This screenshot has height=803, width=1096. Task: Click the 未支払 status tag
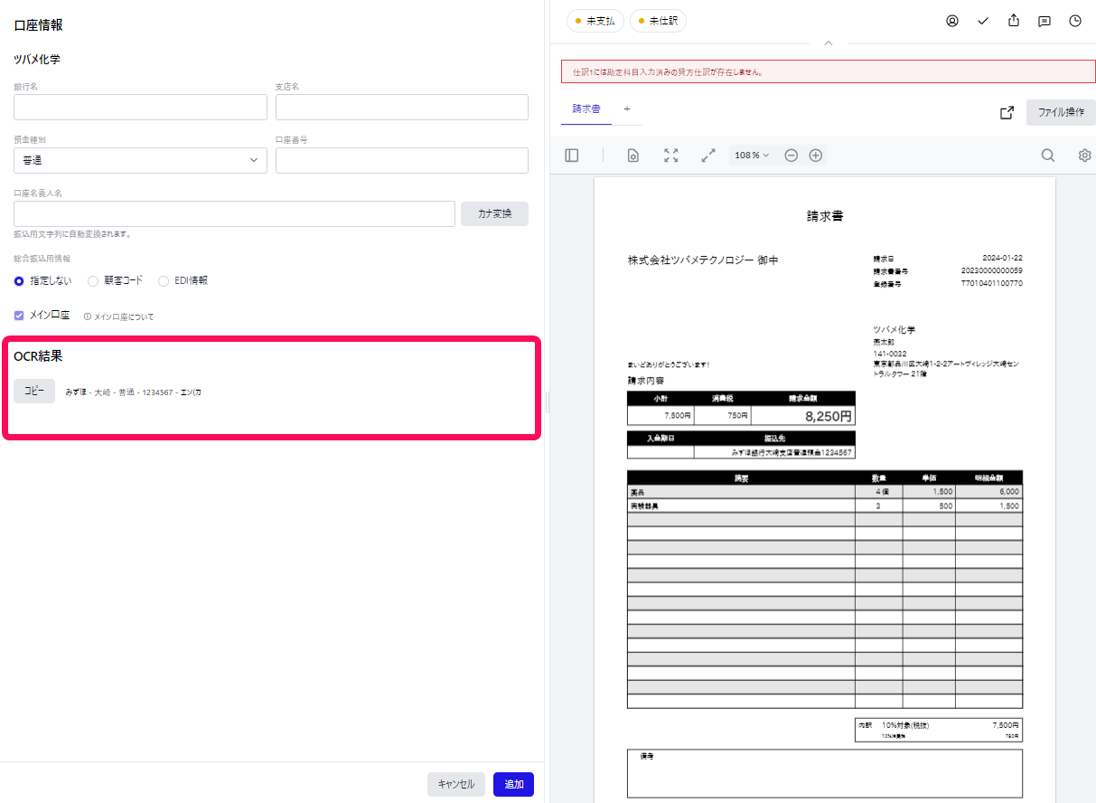[595, 21]
